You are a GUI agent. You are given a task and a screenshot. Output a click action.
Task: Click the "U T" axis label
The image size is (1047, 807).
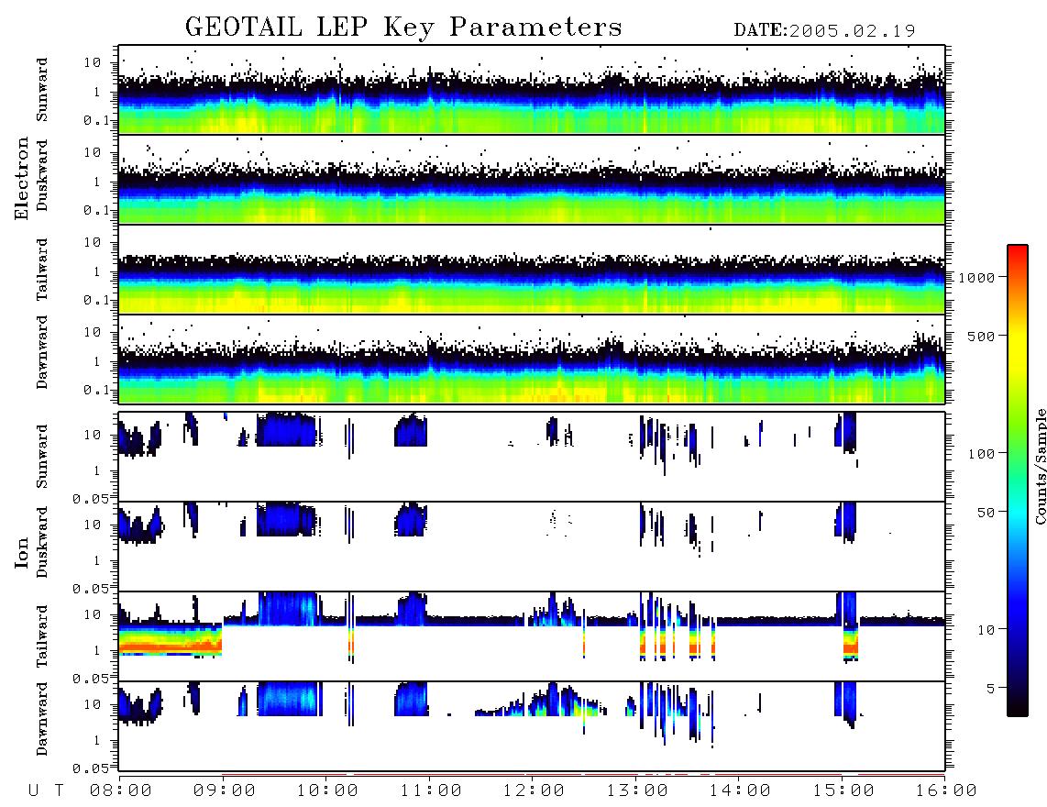click(x=46, y=791)
